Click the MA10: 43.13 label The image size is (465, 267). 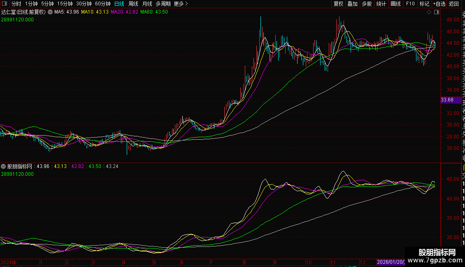[x=95, y=12]
